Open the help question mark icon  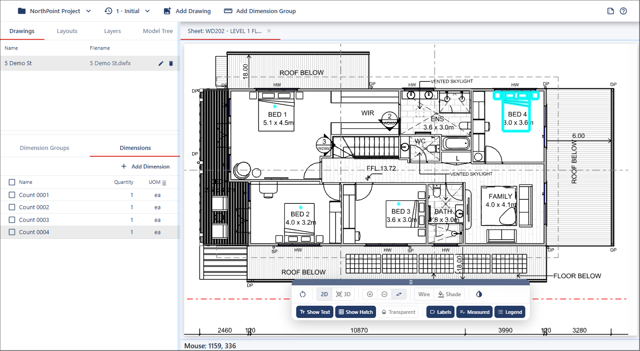[x=623, y=11]
